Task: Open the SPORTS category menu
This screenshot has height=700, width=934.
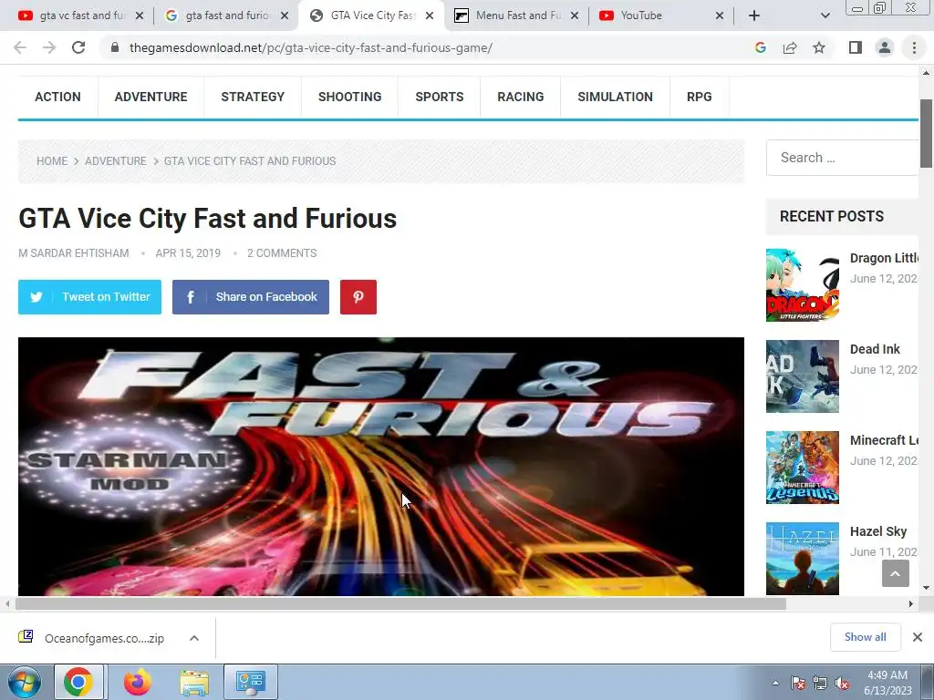Action: click(x=439, y=97)
